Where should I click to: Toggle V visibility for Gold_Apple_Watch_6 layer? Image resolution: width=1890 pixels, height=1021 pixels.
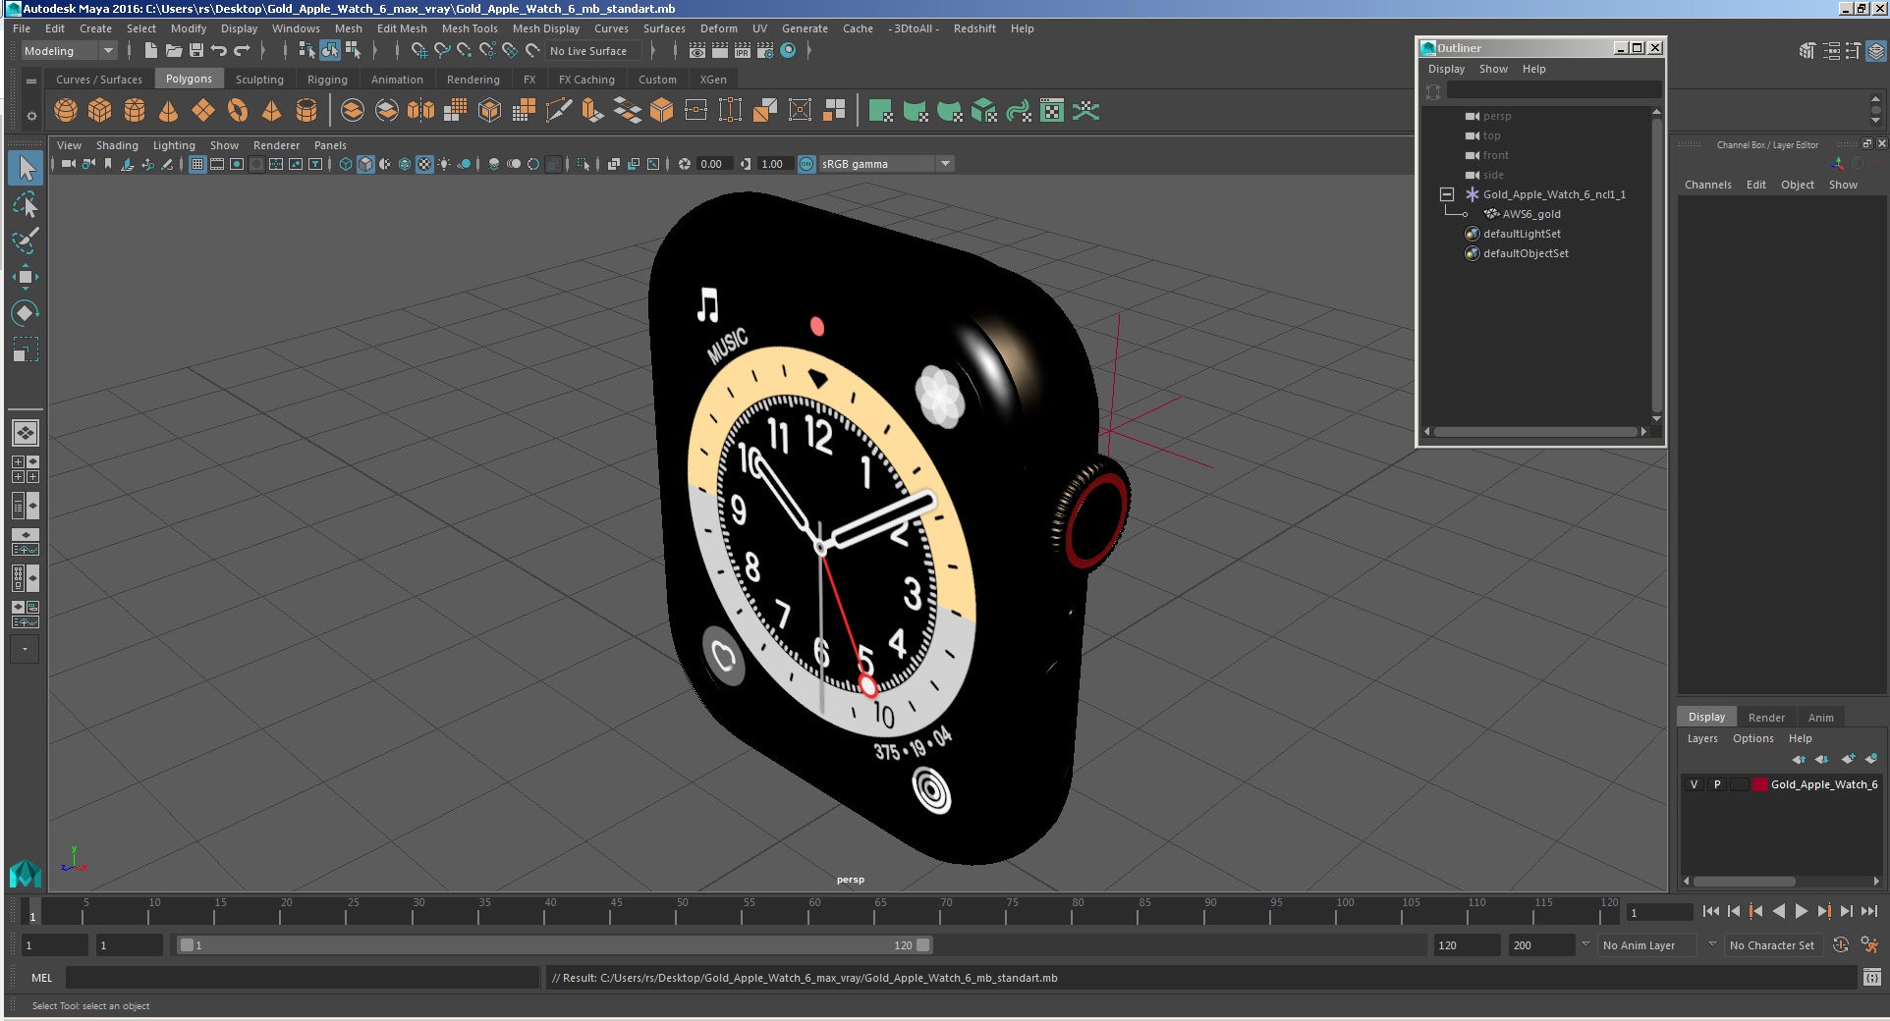[1694, 784]
